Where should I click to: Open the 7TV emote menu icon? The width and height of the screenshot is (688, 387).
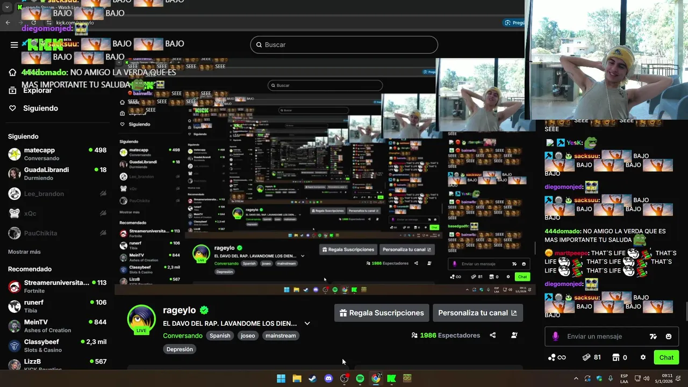(653, 336)
